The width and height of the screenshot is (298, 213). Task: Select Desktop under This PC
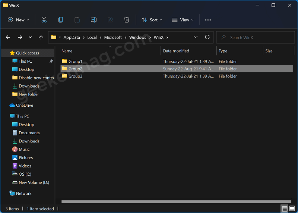[x=26, y=125]
